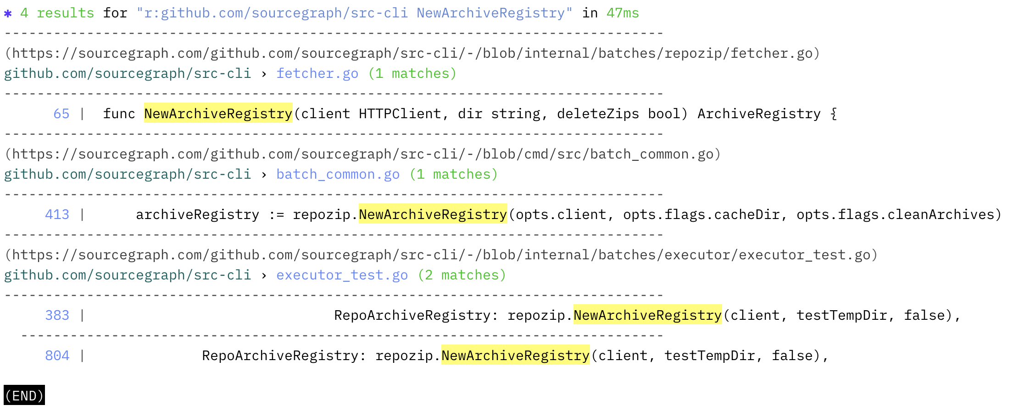Click the repo name beside executor_test.go
Screen dimensions: 1013x416
pos(128,275)
